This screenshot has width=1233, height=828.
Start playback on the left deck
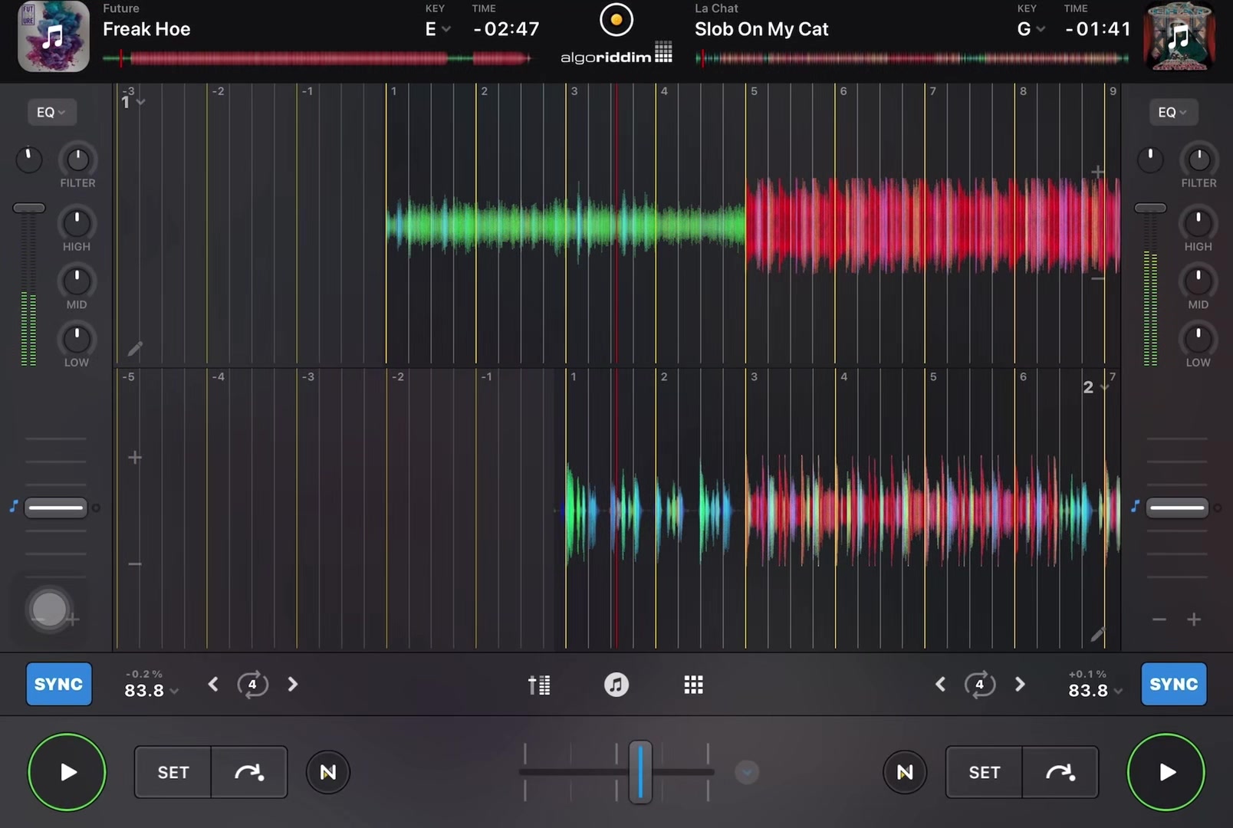[67, 772]
